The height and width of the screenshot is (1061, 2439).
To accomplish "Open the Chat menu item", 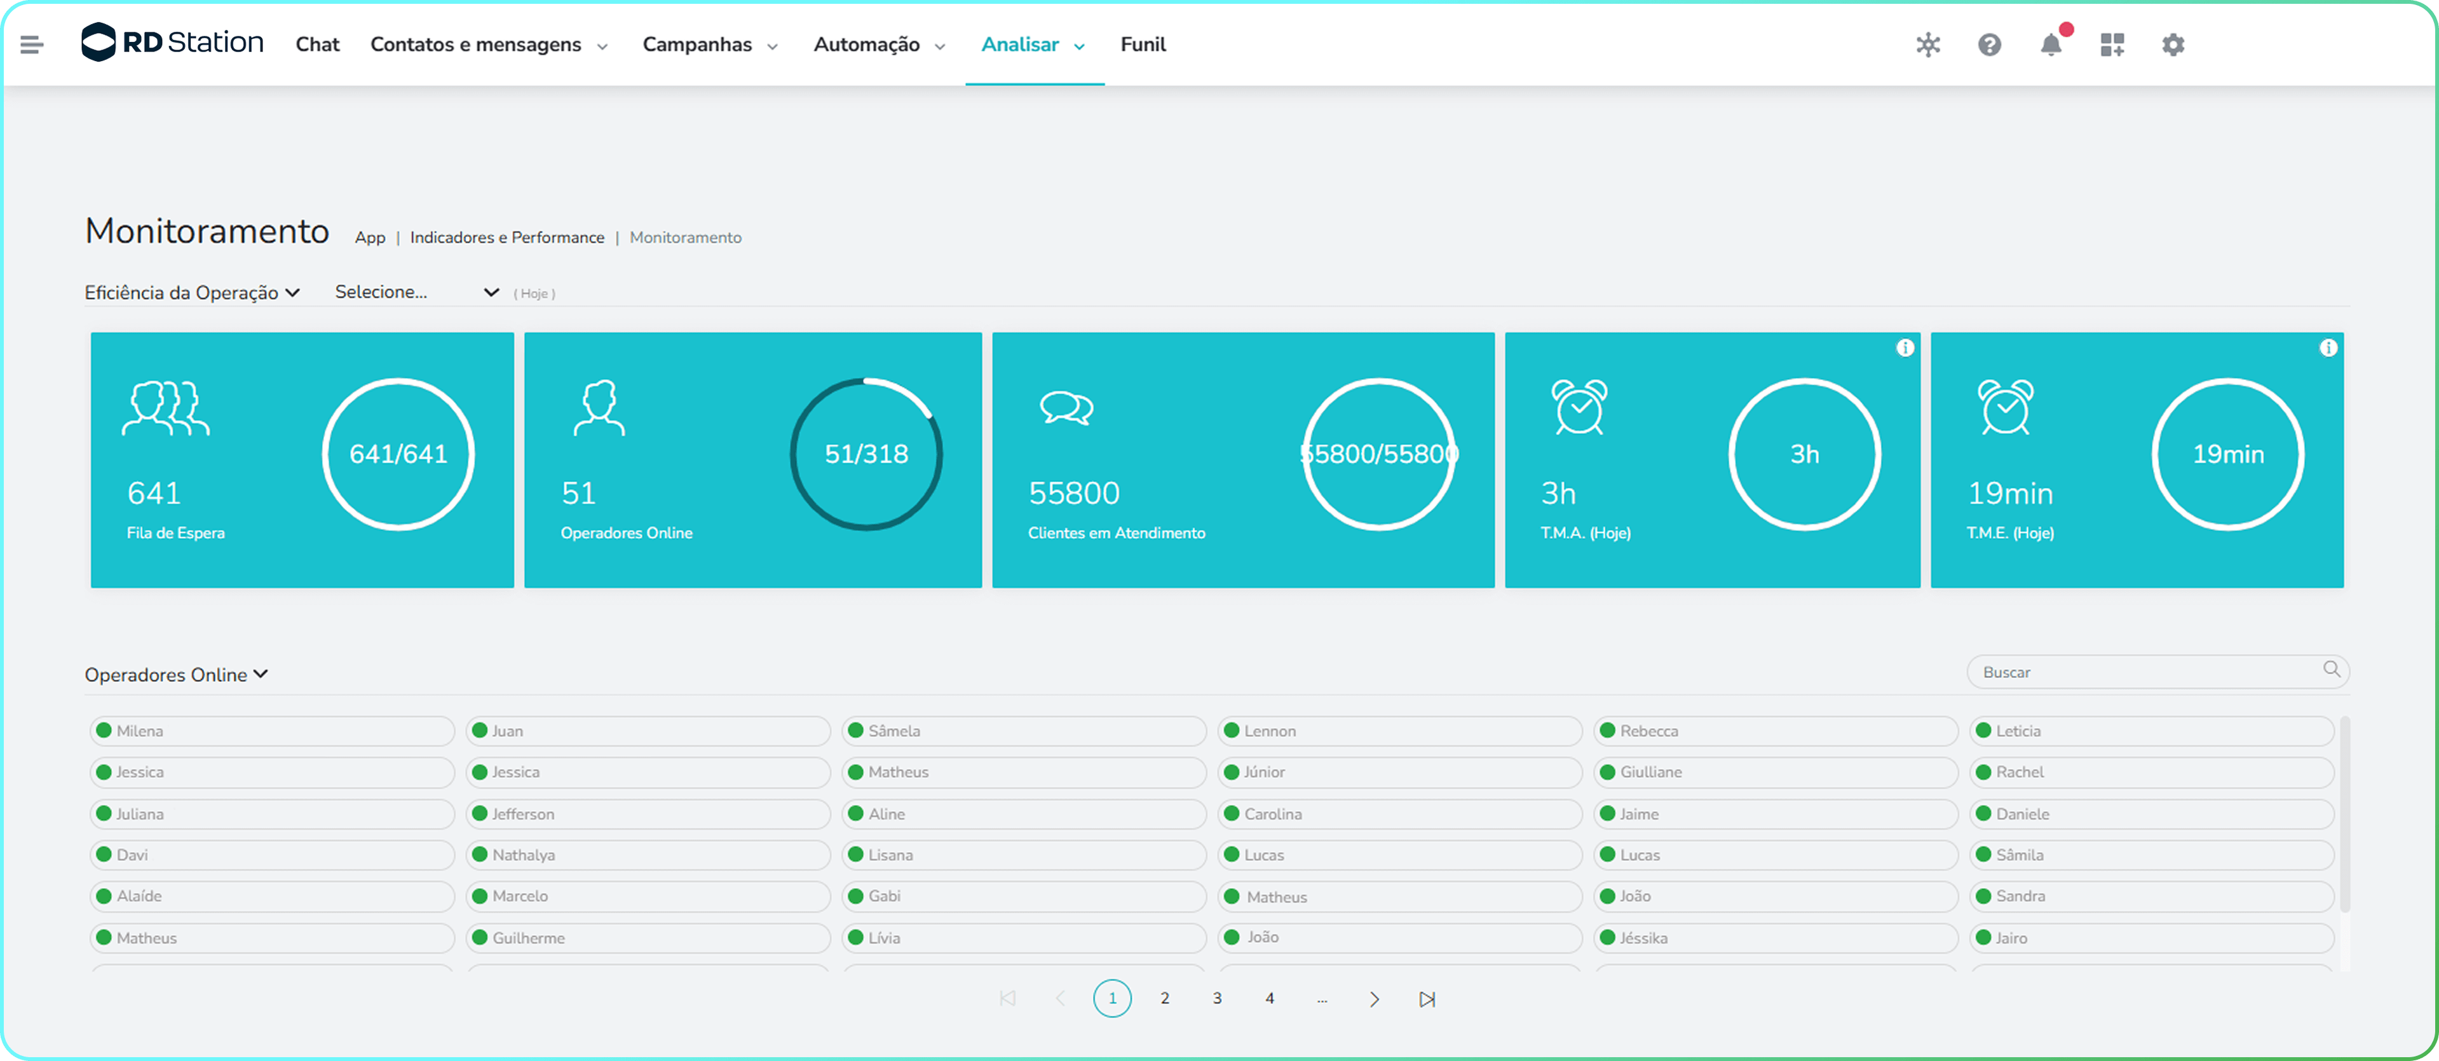I will pos(317,44).
